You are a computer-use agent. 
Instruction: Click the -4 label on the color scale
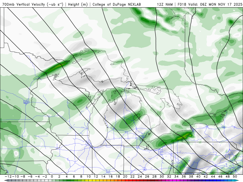pyautogui.click(x=37, y=177)
